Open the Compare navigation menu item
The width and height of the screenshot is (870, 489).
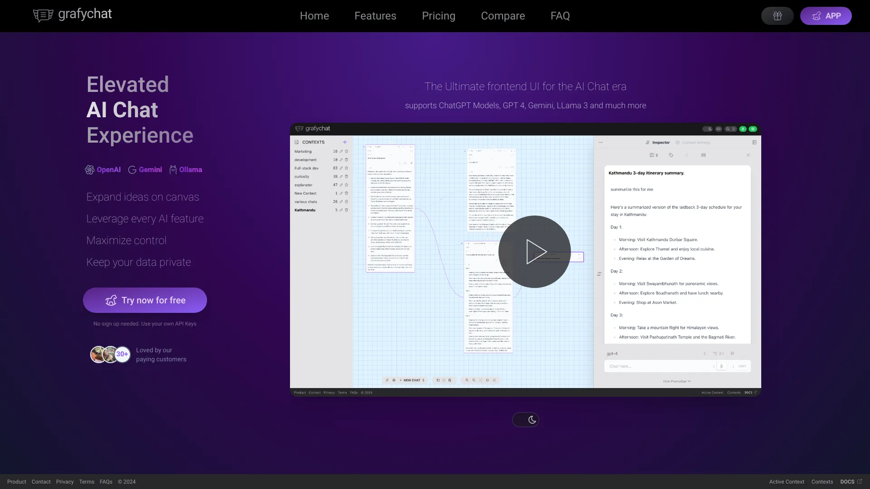pos(503,16)
